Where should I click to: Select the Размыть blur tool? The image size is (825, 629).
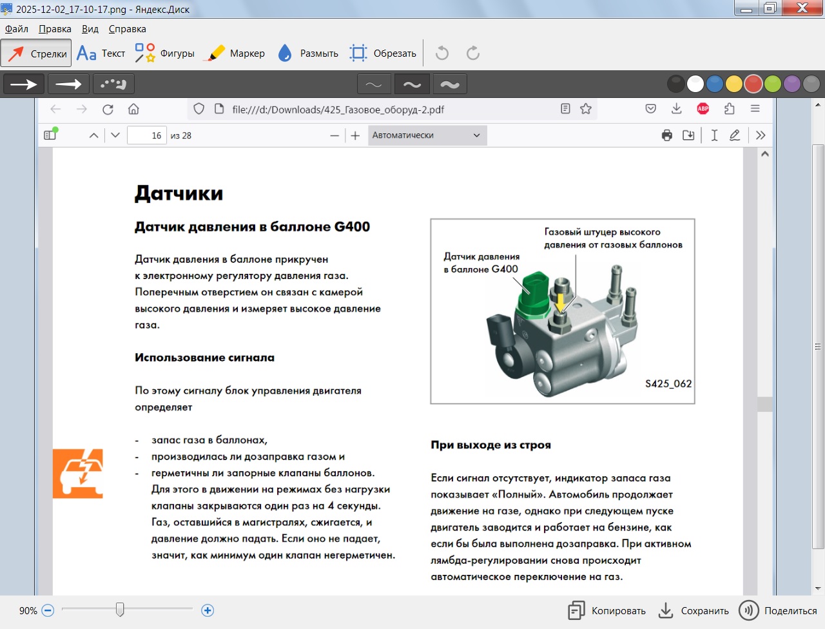pyautogui.click(x=307, y=53)
